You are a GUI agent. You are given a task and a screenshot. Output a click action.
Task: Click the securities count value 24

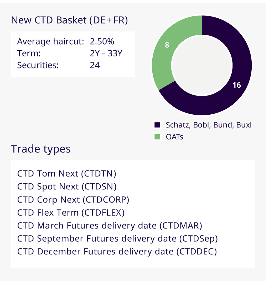click(95, 65)
